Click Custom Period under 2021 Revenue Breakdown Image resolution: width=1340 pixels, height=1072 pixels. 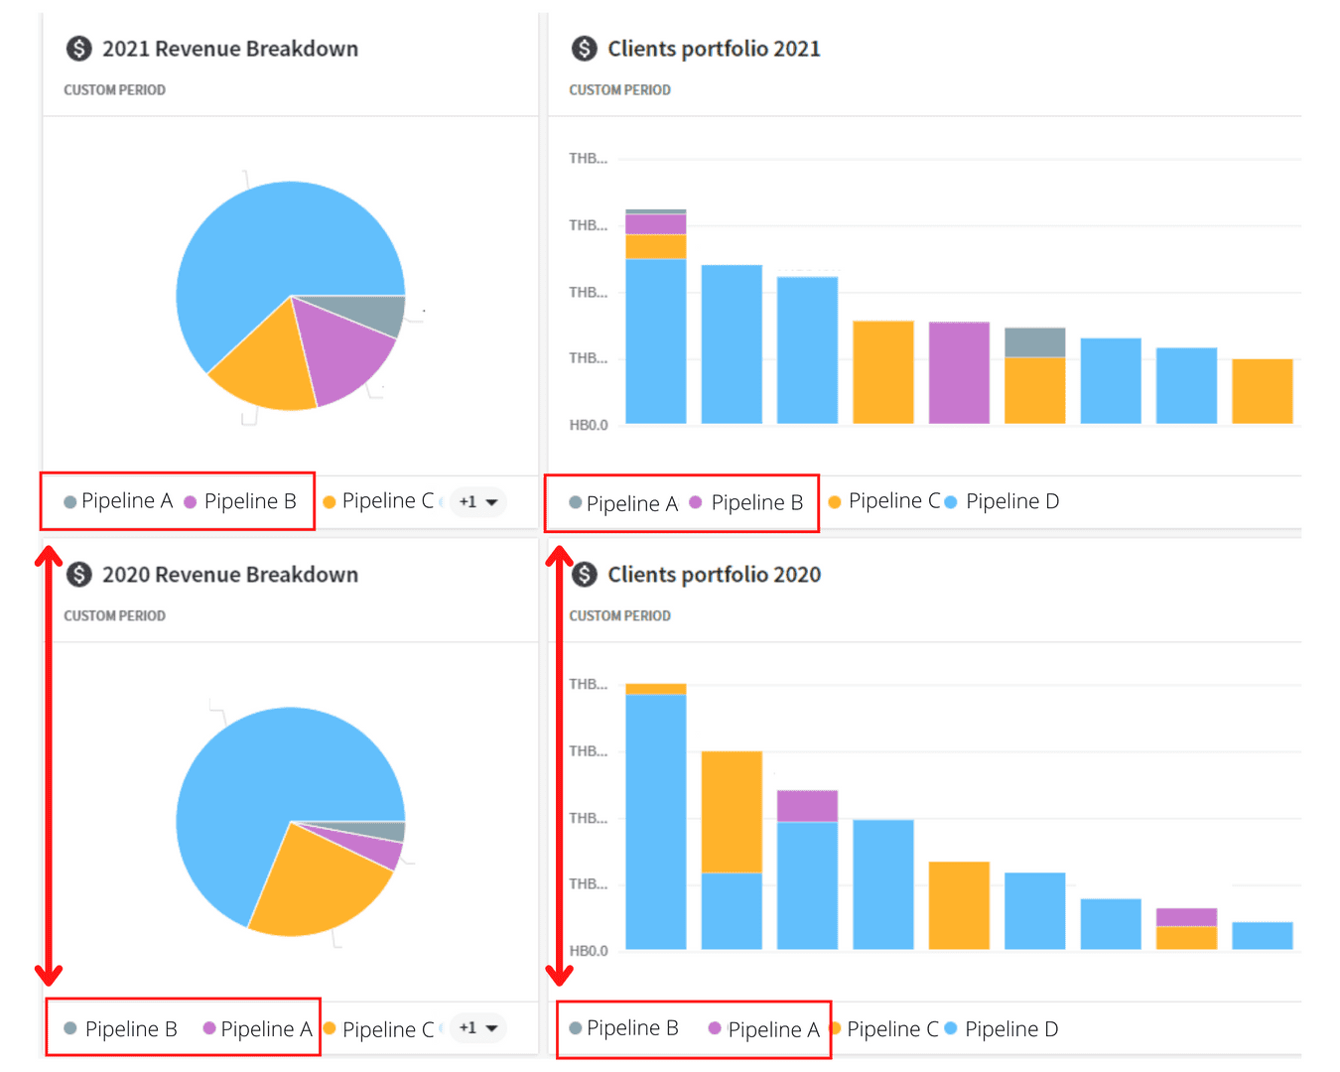pos(114,90)
